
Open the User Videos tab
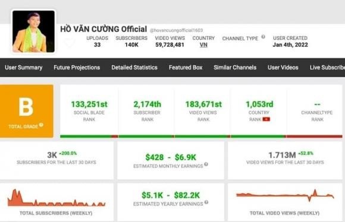point(283,68)
